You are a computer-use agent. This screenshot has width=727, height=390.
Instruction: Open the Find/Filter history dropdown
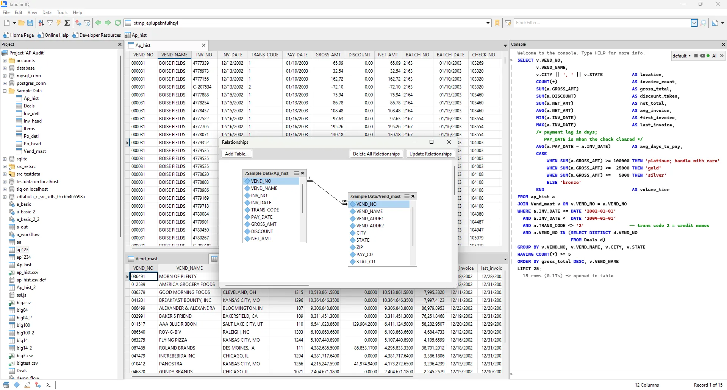click(x=694, y=23)
